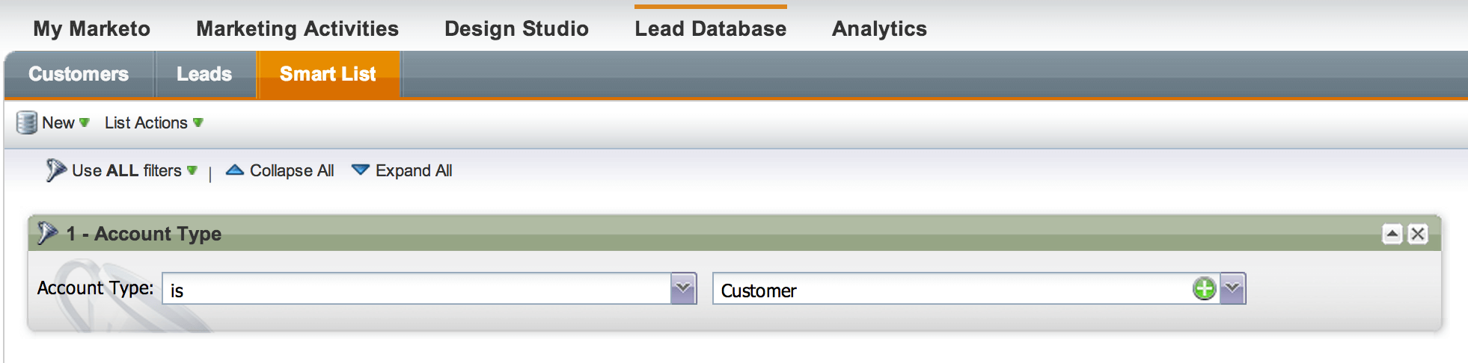Image resolution: width=1468 pixels, height=363 pixels.
Task: Collapse the Account Type filter panel
Action: [1392, 235]
